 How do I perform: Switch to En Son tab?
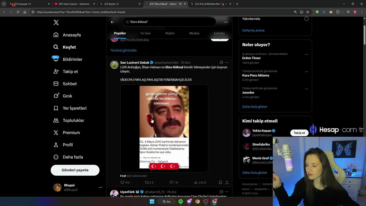pyautogui.click(x=146, y=33)
